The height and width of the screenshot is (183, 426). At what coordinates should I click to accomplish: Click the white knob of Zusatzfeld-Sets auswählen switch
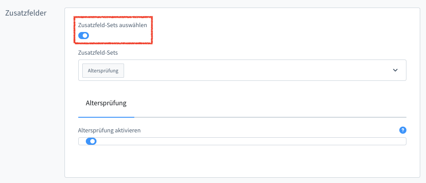[x=85, y=36]
